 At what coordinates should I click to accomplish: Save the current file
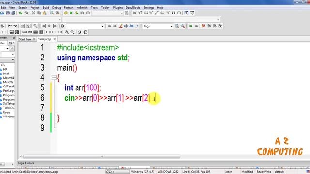point(8,13)
